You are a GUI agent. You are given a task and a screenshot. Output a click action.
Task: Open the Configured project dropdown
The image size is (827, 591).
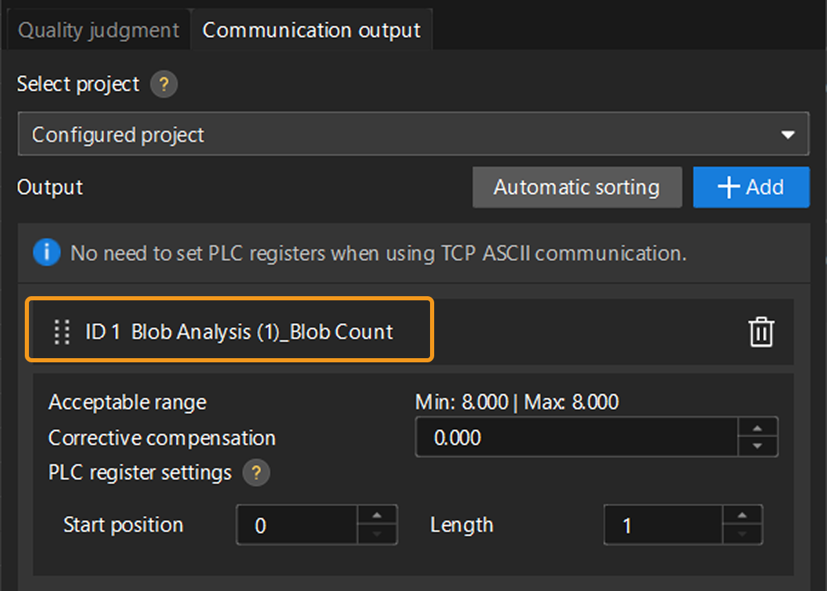tap(413, 134)
